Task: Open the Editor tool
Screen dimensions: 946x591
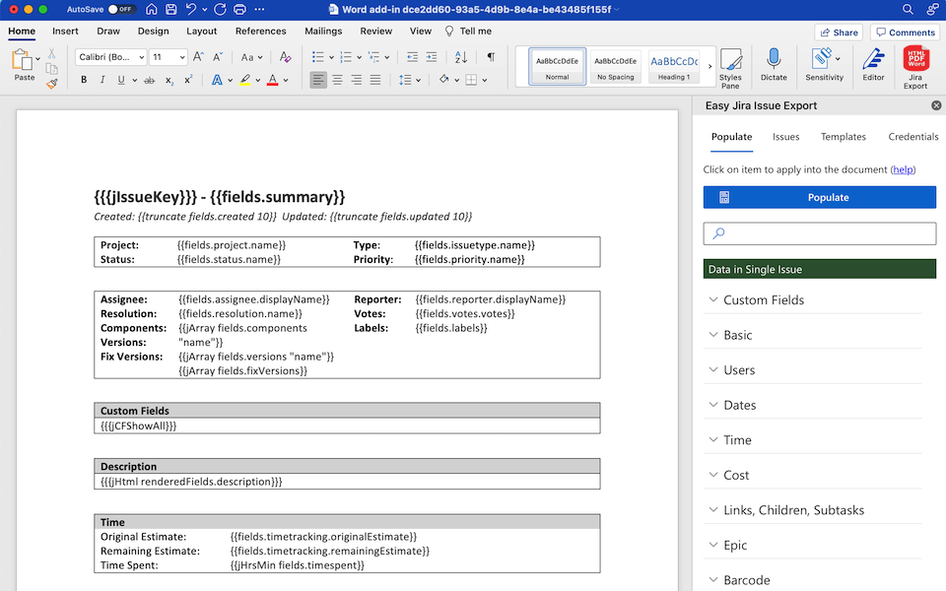Action: [873, 65]
